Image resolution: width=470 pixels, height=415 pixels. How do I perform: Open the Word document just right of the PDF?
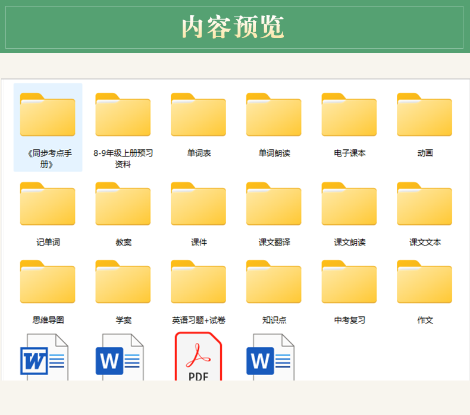271,357
